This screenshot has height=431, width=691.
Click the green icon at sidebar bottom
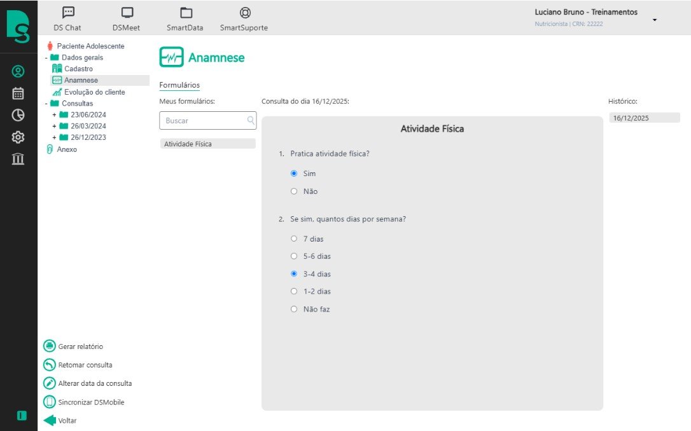click(22, 415)
